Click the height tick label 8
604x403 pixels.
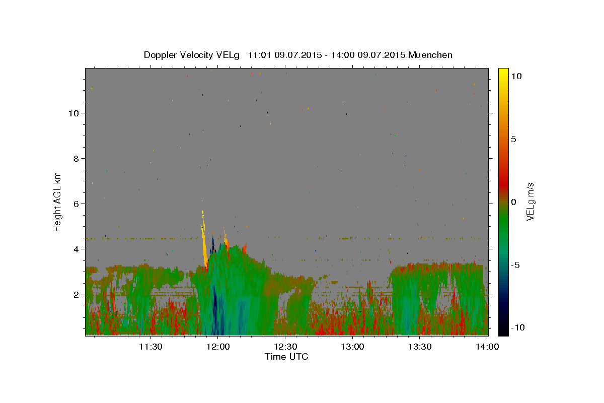click(76, 158)
